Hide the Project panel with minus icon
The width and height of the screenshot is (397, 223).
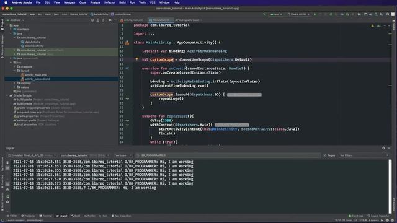[x=115, y=20]
